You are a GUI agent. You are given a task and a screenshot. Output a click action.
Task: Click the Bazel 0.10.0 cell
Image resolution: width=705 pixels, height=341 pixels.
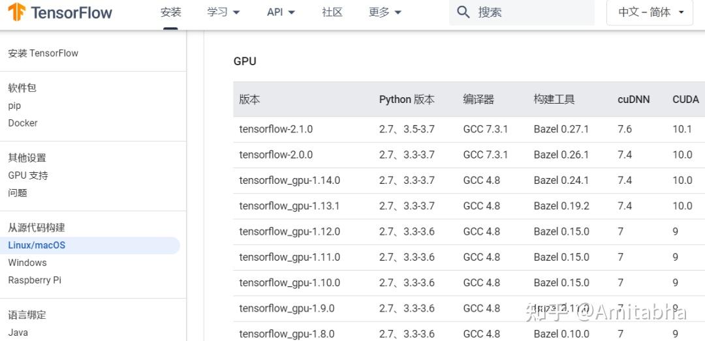tap(561, 334)
